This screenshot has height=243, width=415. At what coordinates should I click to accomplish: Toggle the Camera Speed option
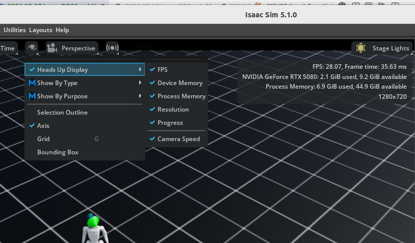[x=176, y=139]
